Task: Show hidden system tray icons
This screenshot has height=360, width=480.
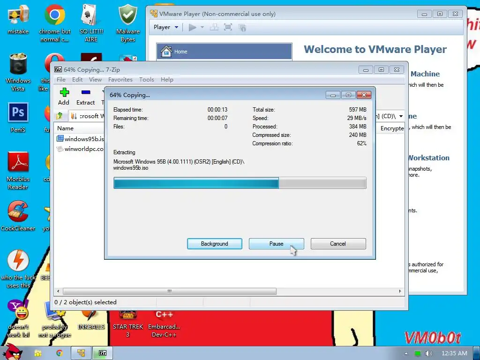Action: [406, 353]
